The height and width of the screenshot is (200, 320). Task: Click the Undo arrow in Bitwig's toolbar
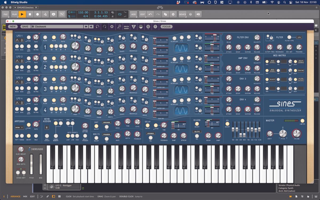pos(150,14)
